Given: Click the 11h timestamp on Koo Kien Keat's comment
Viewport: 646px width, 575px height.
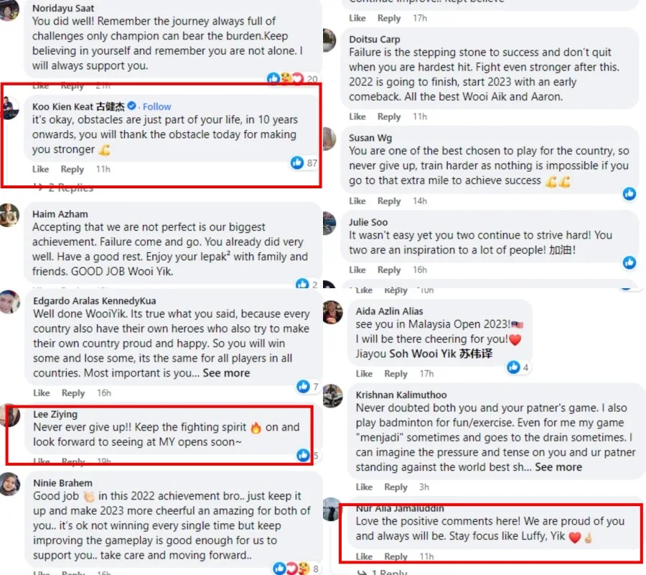Looking at the screenshot, I should point(103,169).
